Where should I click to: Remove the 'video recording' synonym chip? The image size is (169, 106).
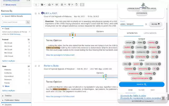click(159, 64)
